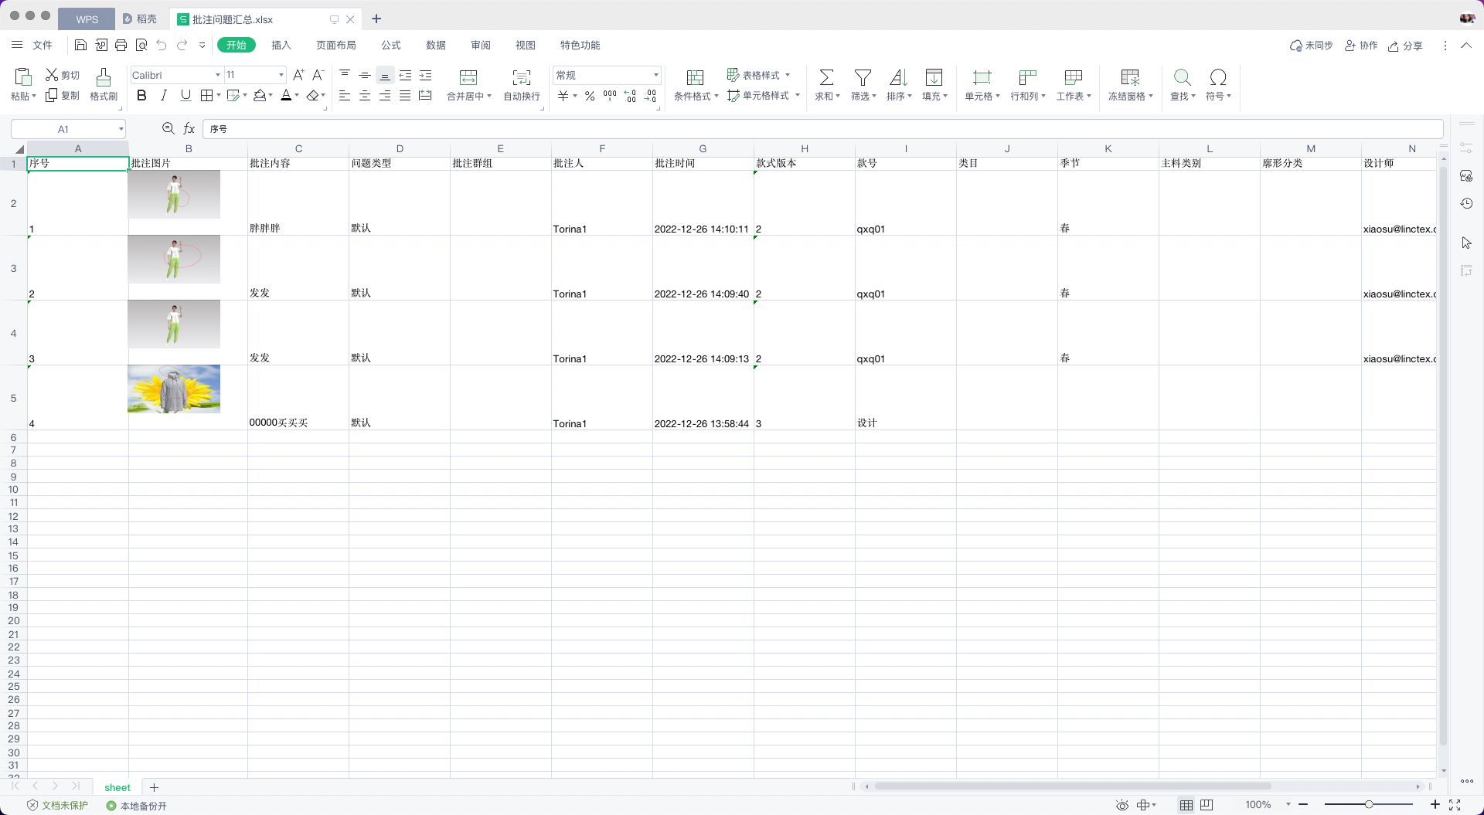Open the font size dropdown
Screen dimensions: 1484x815
281,75
